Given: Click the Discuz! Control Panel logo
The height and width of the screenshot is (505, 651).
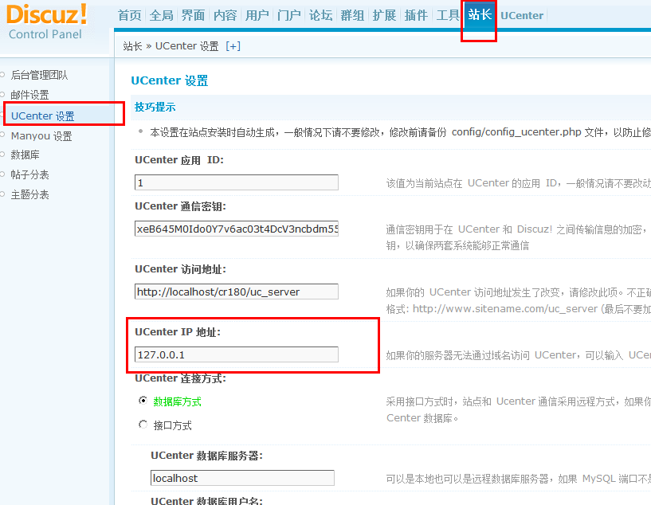Looking at the screenshot, I should (x=46, y=22).
